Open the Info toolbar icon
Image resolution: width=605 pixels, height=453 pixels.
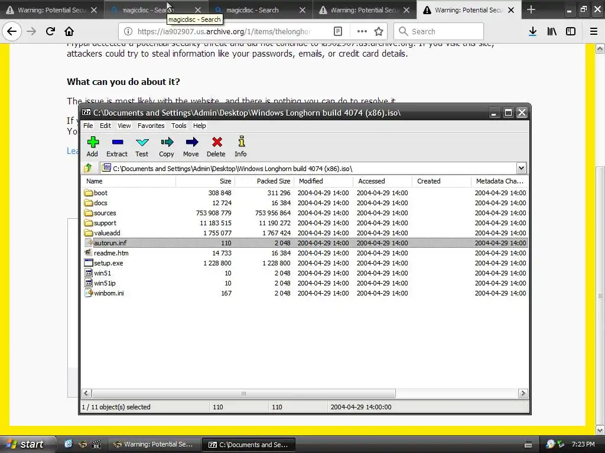pyautogui.click(x=241, y=142)
